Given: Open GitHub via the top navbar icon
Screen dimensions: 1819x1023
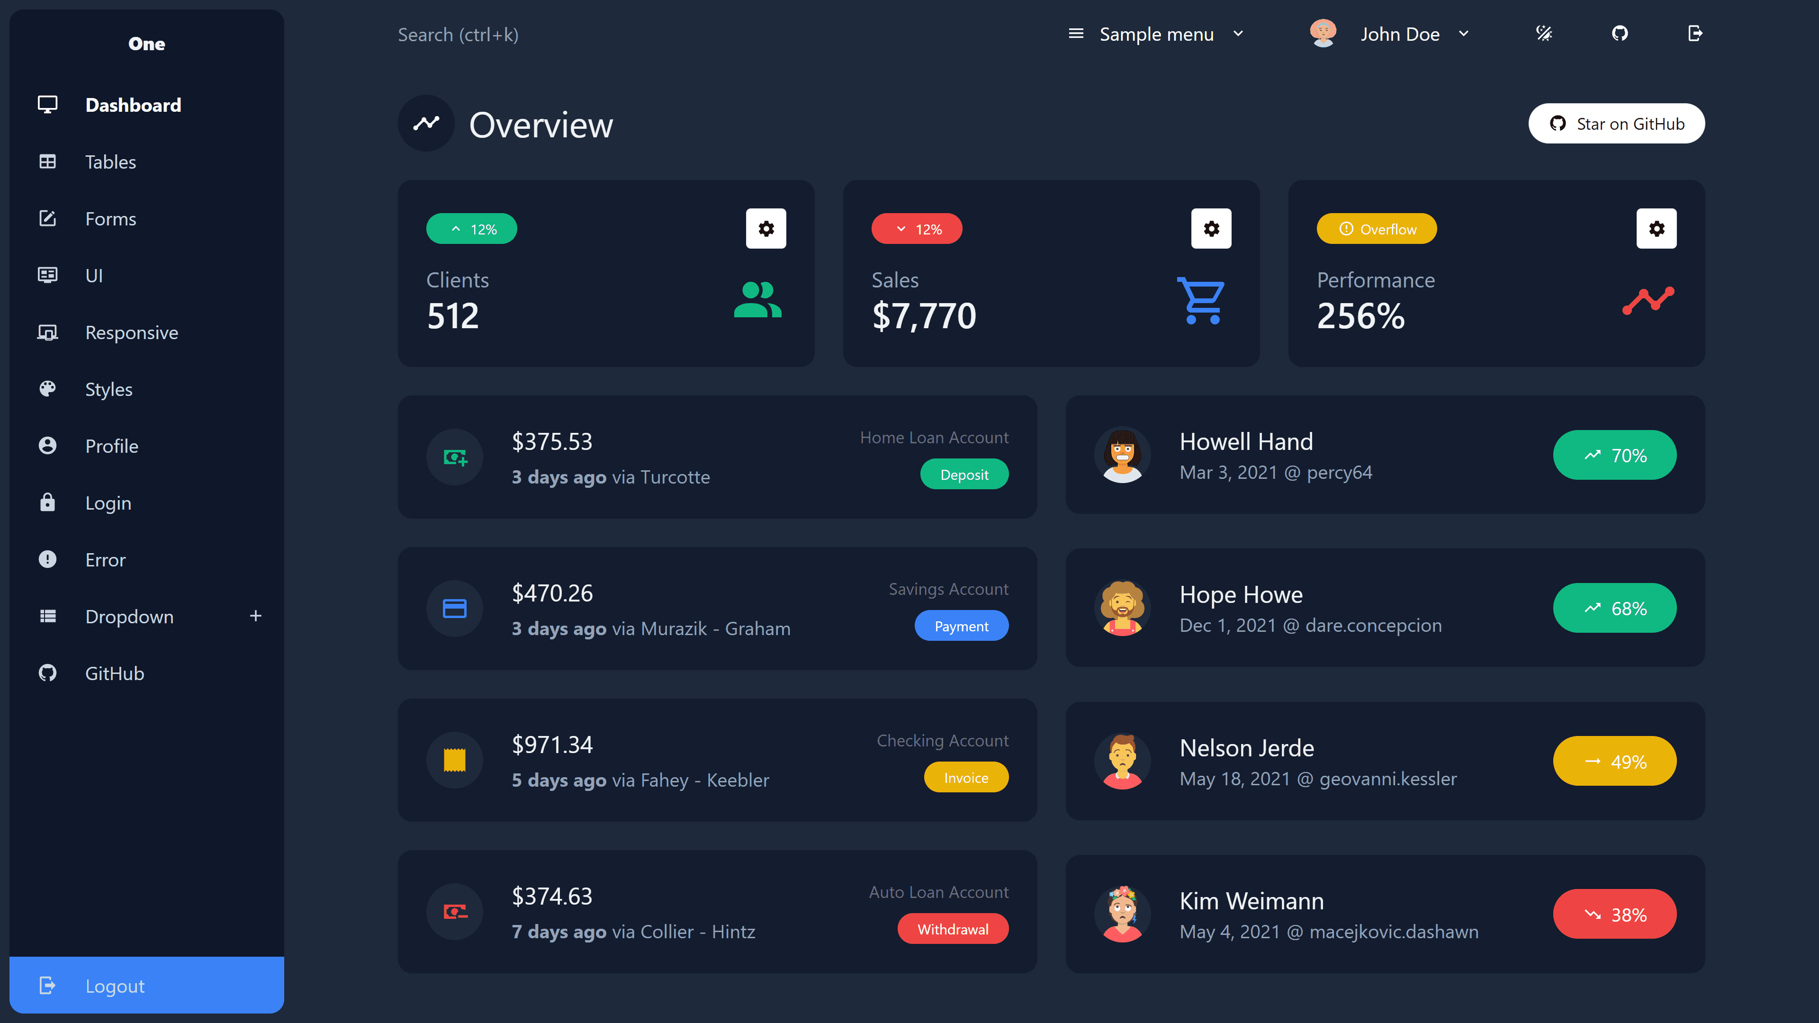Looking at the screenshot, I should 1620,33.
